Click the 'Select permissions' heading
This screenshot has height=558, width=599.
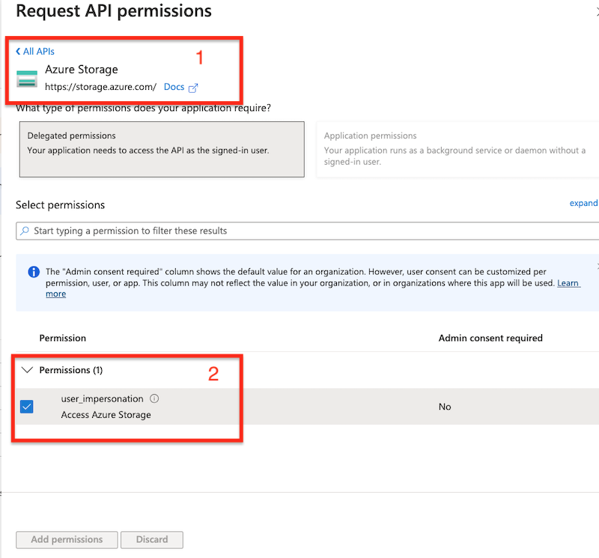60,205
